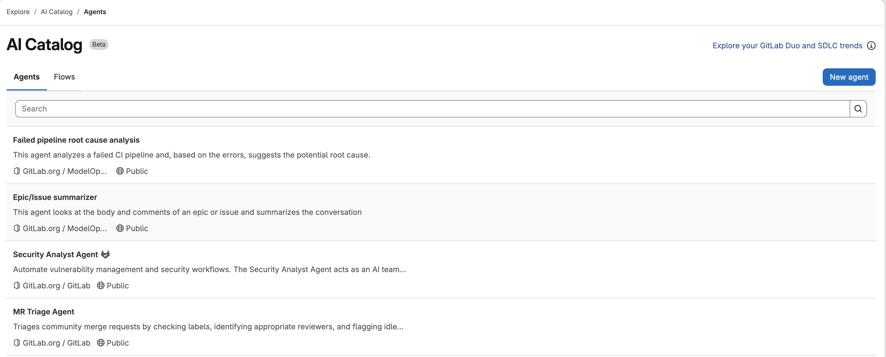Click the info icon beside SDLC trends
The height and width of the screenshot is (357, 886).
(x=871, y=46)
